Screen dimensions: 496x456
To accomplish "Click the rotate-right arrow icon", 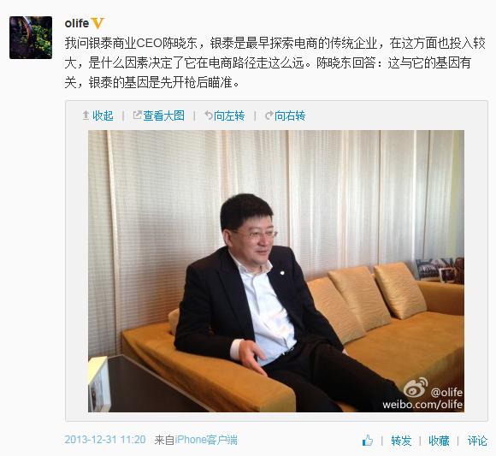I will click(269, 115).
